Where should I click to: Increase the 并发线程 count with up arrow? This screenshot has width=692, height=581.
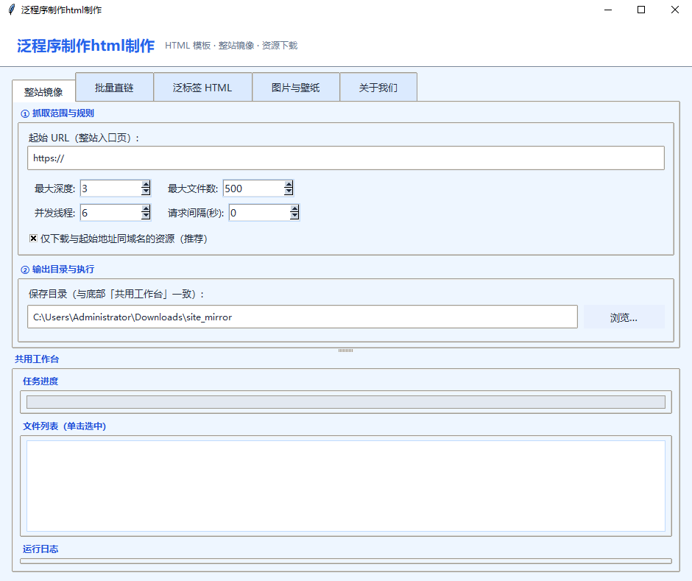pos(146,208)
